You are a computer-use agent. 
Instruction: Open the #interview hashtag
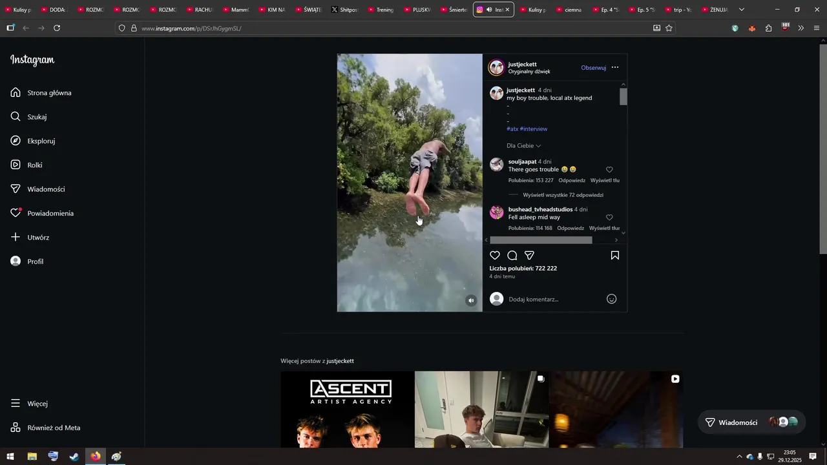[534, 129]
